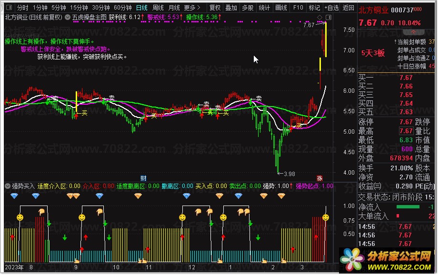The width and height of the screenshot is (439, 275).
Task: Click the red 涨 marker on chart
Action: coord(319,178)
